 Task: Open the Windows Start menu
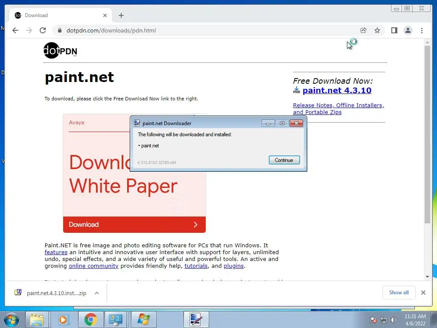(12, 319)
